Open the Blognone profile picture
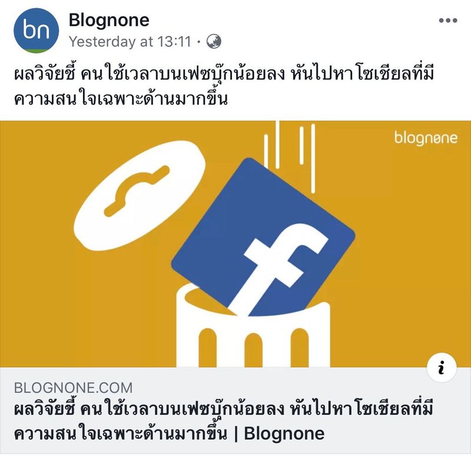 click(x=37, y=31)
